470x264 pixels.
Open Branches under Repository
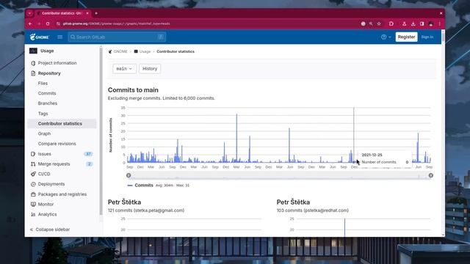pos(48,103)
